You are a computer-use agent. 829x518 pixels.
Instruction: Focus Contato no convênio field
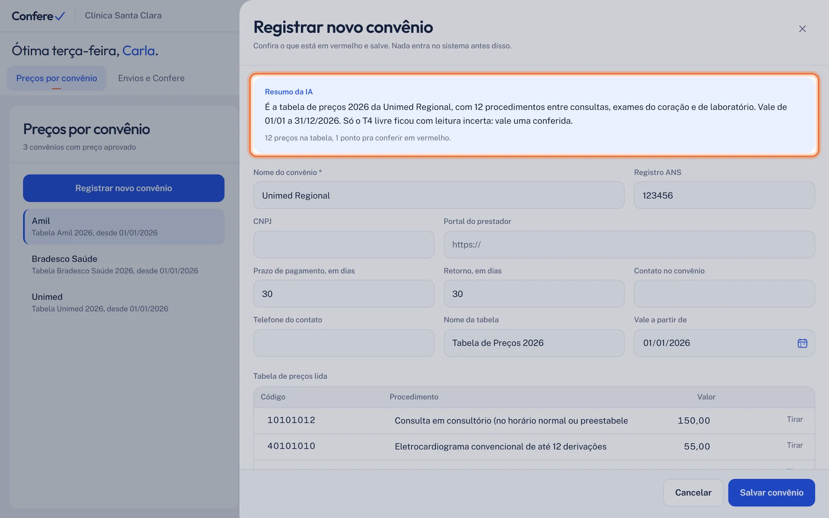pos(724,294)
